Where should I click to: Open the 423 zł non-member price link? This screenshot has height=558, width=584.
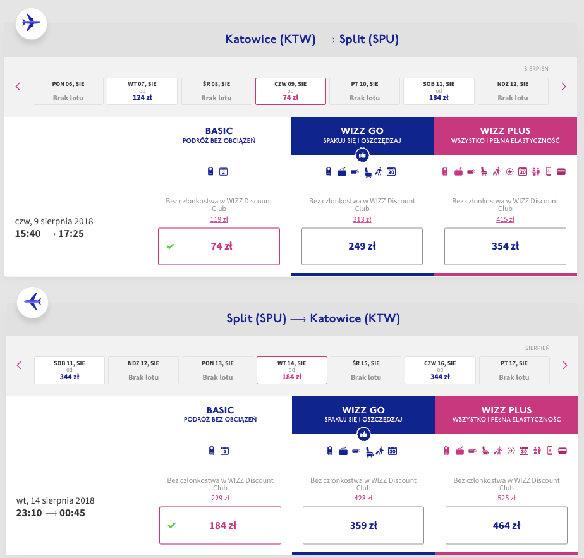363,498
